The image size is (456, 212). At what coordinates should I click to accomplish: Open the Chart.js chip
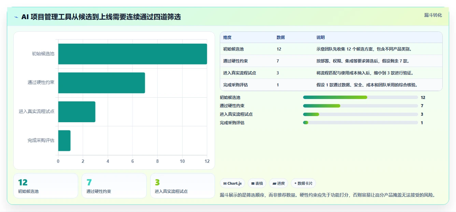(232, 183)
